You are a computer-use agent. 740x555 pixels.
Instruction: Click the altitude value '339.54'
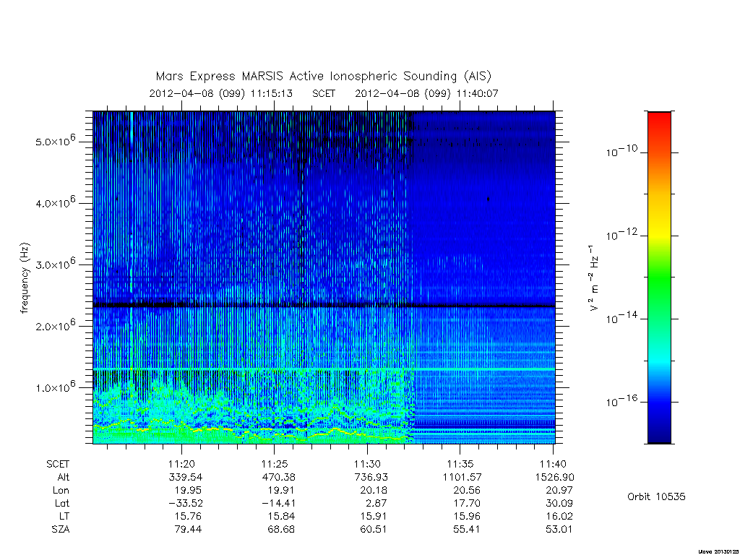(x=186, y=477)
